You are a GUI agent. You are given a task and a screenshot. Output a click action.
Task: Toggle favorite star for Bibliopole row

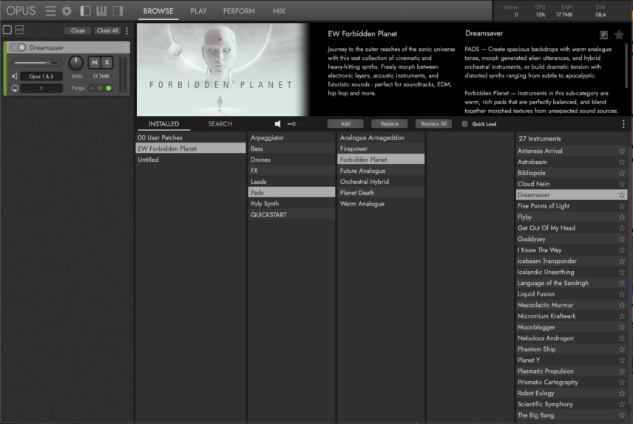(622, 173)
